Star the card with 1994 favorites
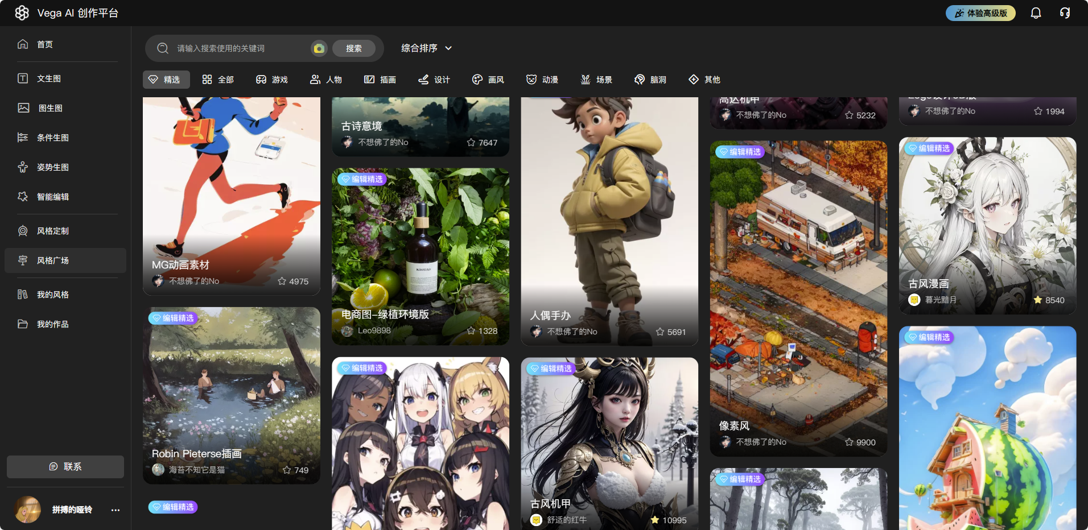1088x530 pixels. [1038, 111]
